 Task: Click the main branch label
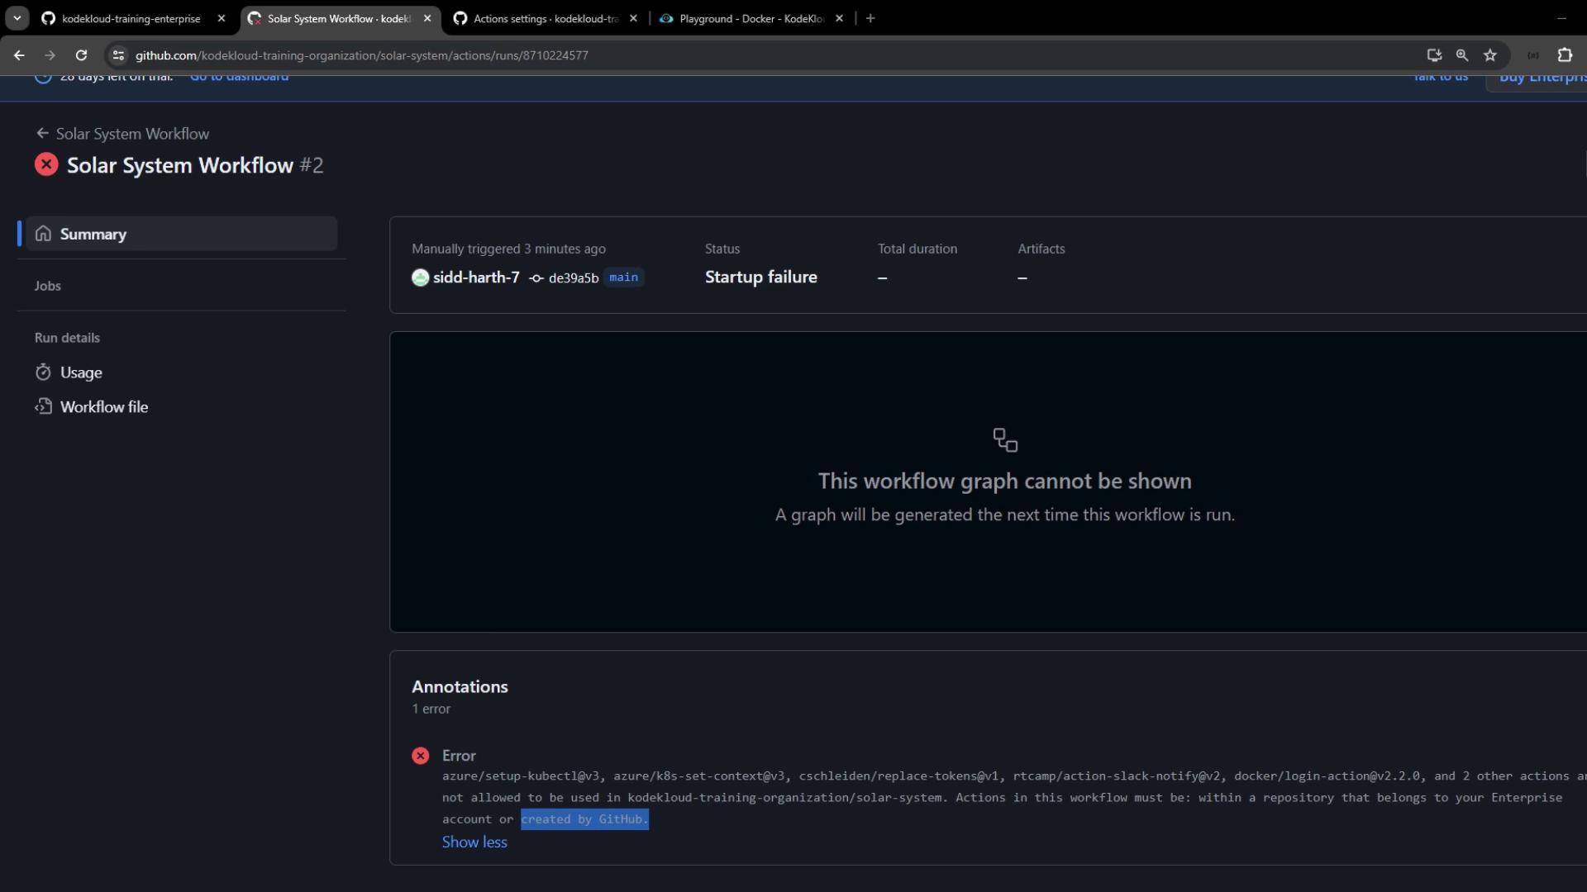click(623, 278)
